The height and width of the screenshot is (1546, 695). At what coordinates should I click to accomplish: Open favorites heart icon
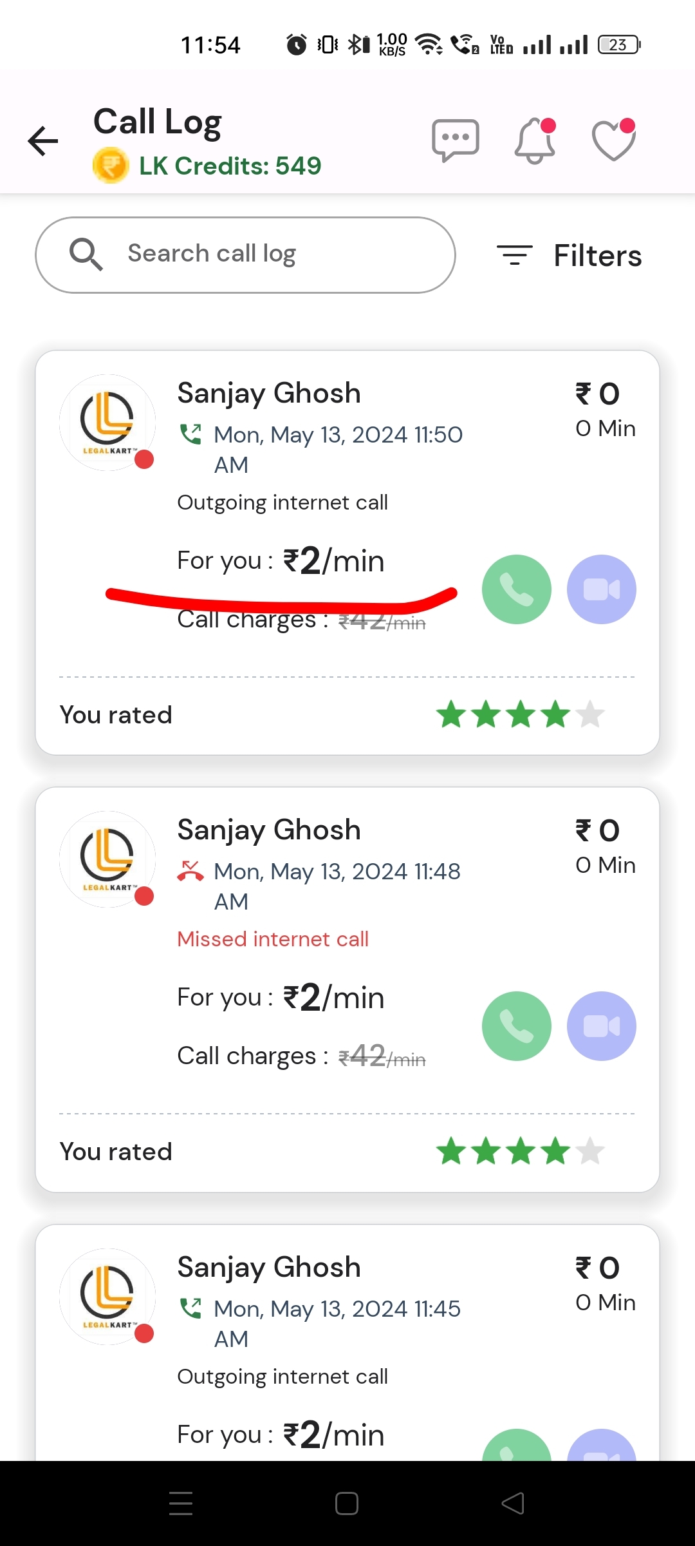tap(613, 140)
